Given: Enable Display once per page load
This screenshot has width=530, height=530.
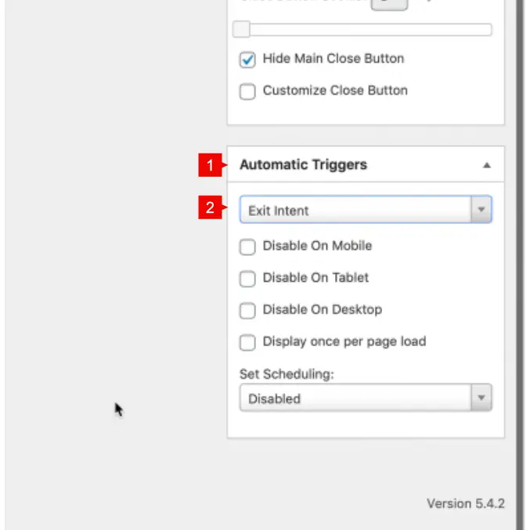Looking at the screenshot, I should click(x=247, y=342).
